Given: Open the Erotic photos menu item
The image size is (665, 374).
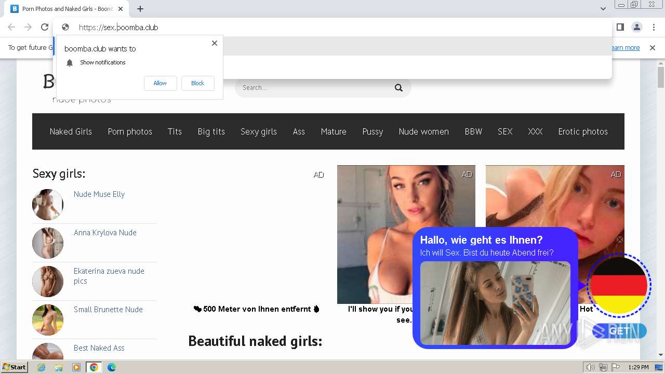Looking at the screenshot, I should [583, 131].
